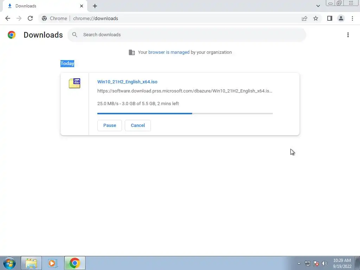Select the Downloads tab
The image size is (360, 270).
pyautogui.click(x=45, y=6)
